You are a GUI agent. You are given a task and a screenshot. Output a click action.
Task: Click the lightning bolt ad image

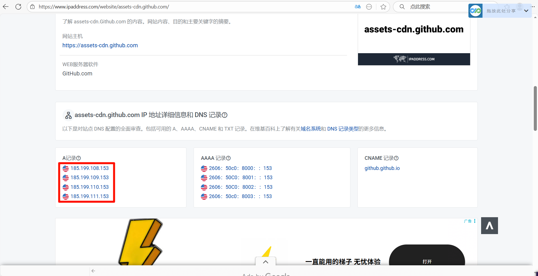click(x=141, y=242)
